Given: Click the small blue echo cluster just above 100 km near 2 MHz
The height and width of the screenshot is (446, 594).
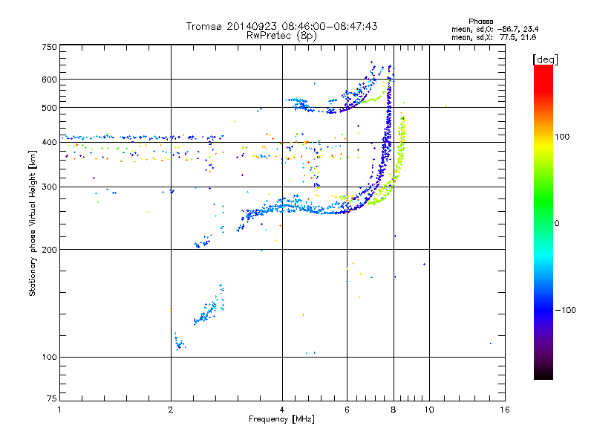Looking at the screenshot, I should click(x=179, y=342).
